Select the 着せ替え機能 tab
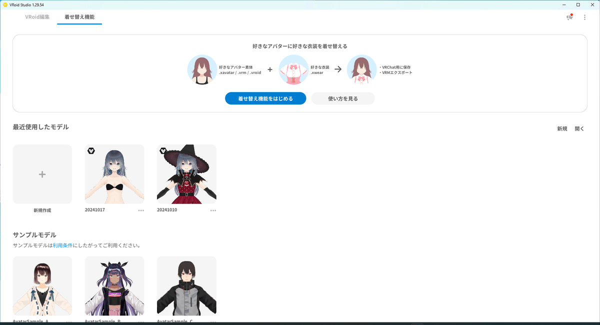The width and height of the screenshot is (600, 325). pos(79,17)
